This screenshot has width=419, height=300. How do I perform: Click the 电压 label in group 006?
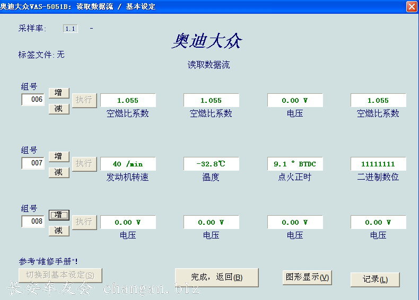[x=295, y=113]
